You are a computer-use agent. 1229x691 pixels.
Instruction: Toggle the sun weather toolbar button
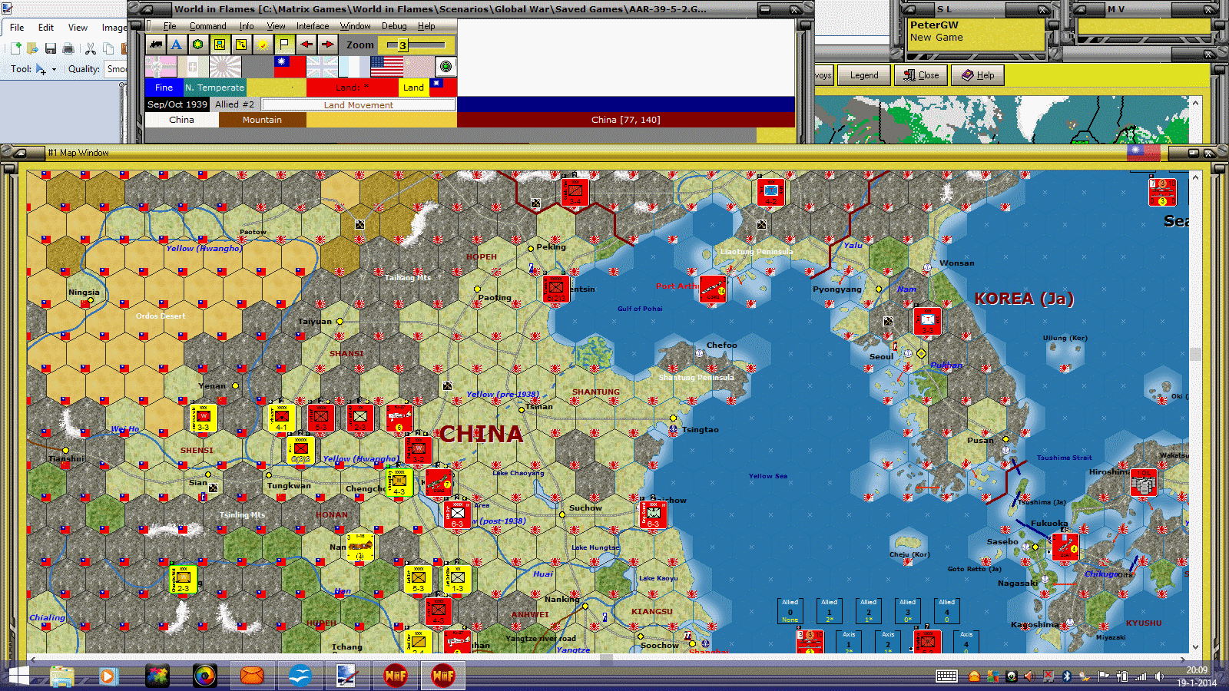[263, 45]
